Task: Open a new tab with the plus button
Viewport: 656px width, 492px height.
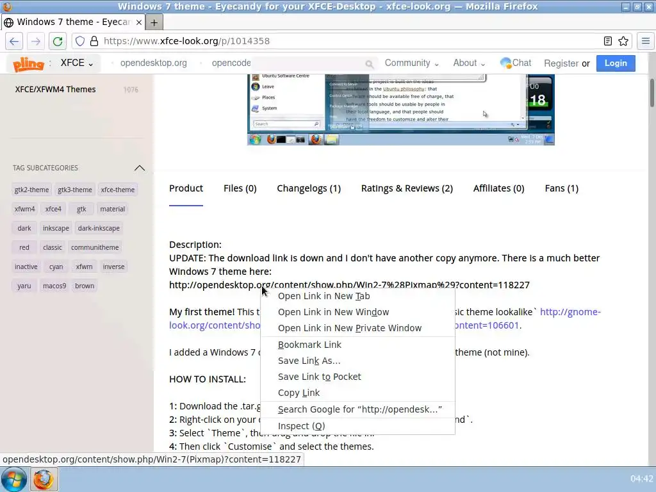Action: pos(154,22)
